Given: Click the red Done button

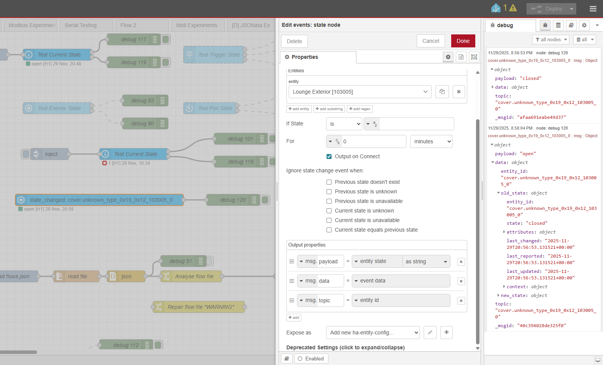Looking at the screenshot, I should [x=463, y=41].
